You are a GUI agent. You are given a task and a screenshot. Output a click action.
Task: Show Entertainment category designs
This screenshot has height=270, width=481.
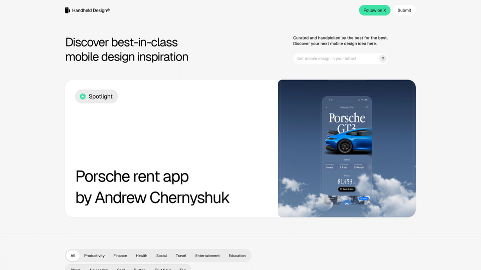click(207, 255)
